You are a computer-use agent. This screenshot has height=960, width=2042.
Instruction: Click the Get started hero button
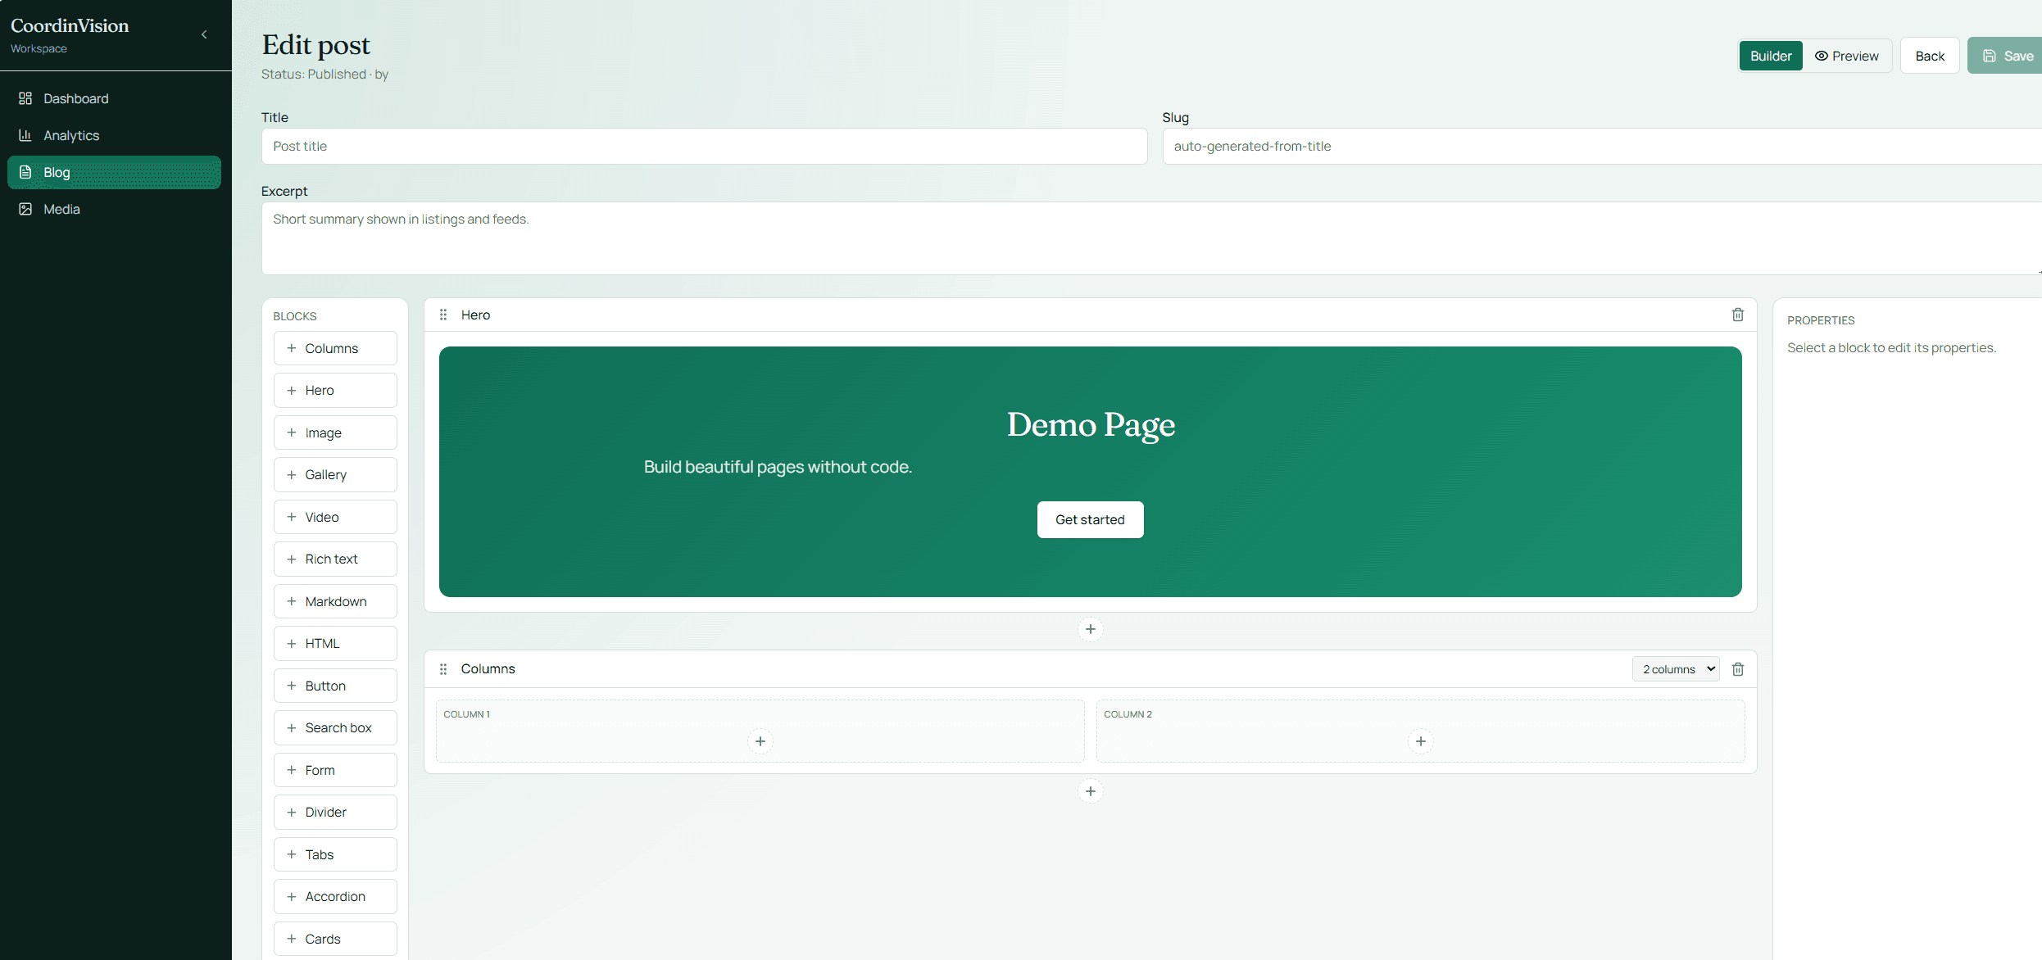click(1090, 519)
